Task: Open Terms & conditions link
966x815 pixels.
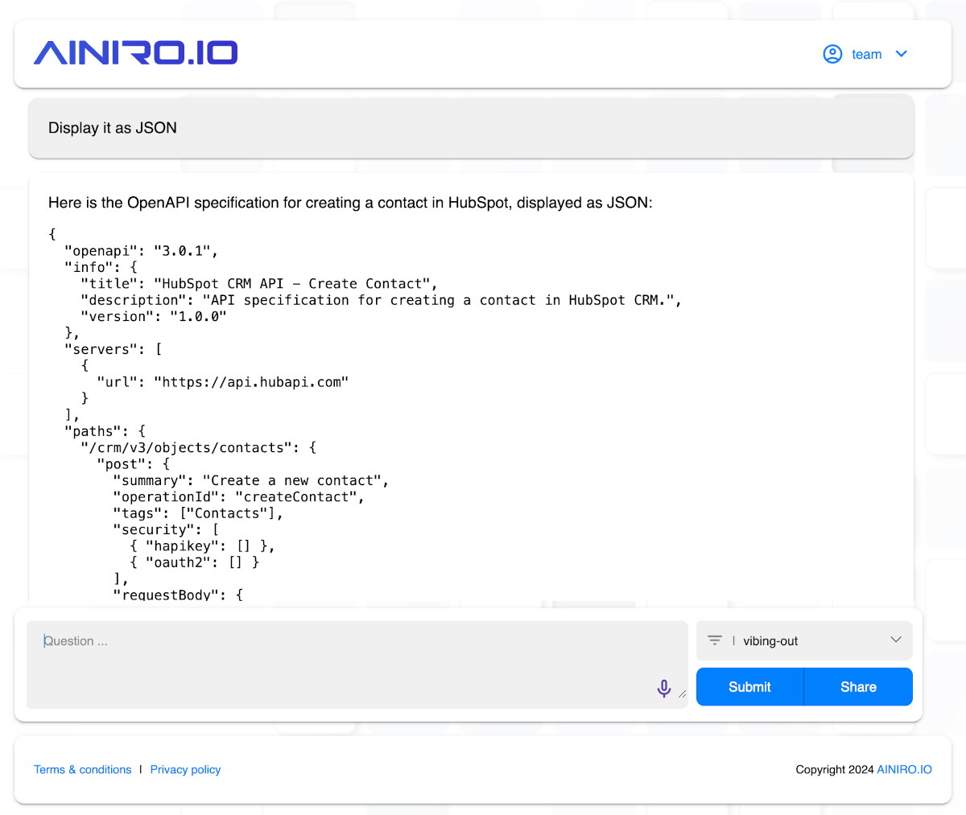Action: click(82, 770)
